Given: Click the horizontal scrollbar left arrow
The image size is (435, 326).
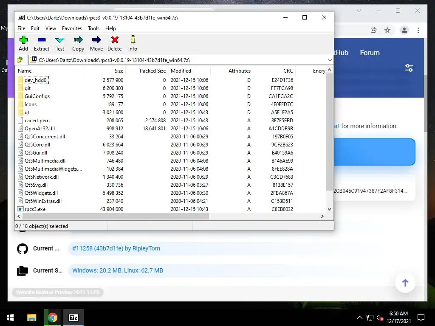Looking at the screenshot, I should pos(19,216).
